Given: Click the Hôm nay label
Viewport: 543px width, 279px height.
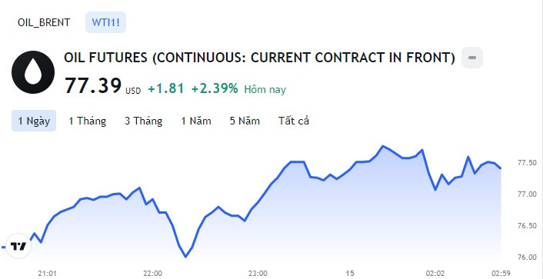Looking at the screenshot, I should click(265, 90).
